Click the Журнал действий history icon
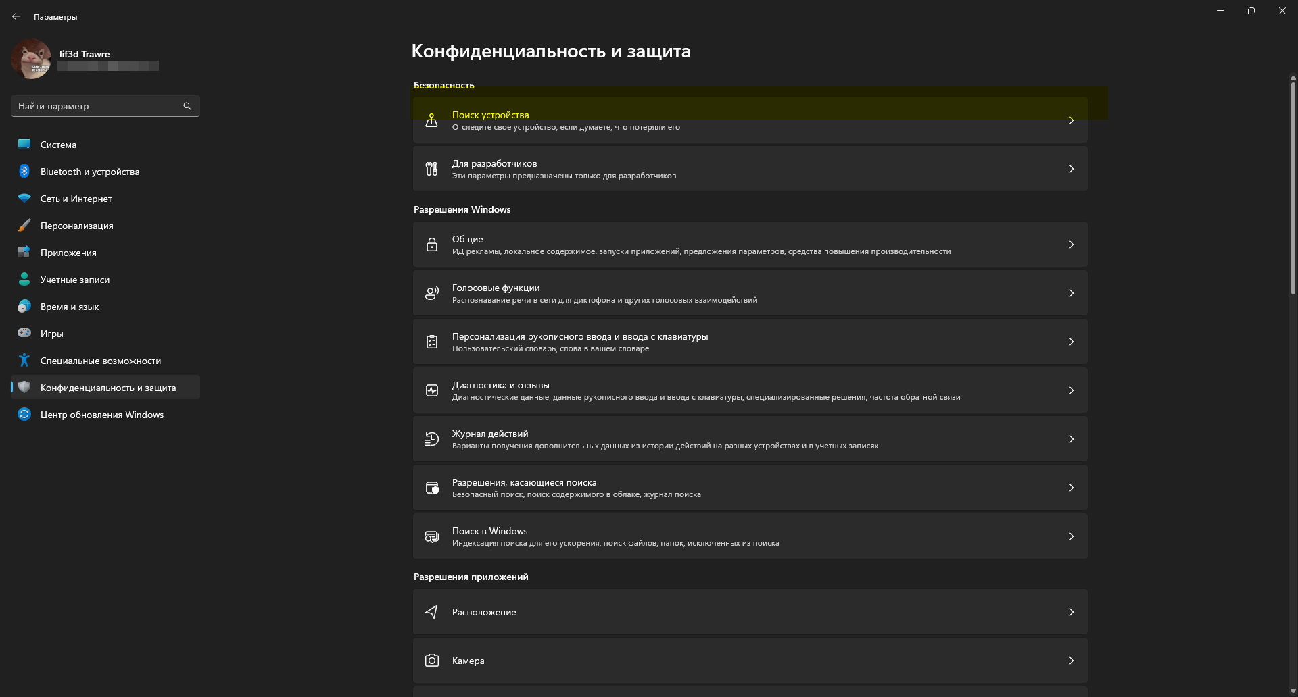 pyautogui.click(x=431, y=439)
